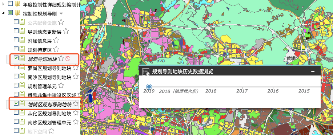Click the folder icon of 控制性规划导则

pos(17,13)
